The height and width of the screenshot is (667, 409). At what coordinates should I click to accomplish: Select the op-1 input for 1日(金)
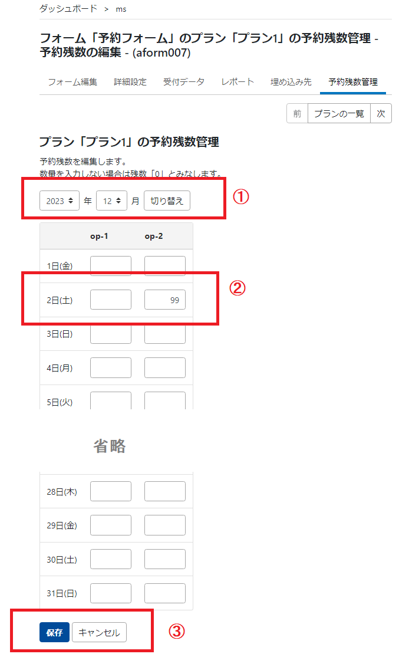(110, 265)
